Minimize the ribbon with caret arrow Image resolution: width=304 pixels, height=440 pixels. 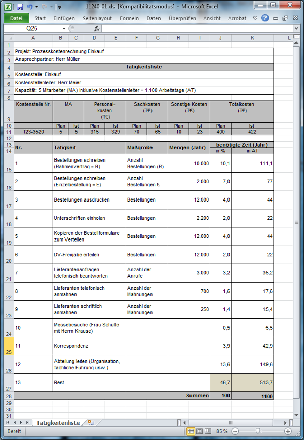(256, 18)
